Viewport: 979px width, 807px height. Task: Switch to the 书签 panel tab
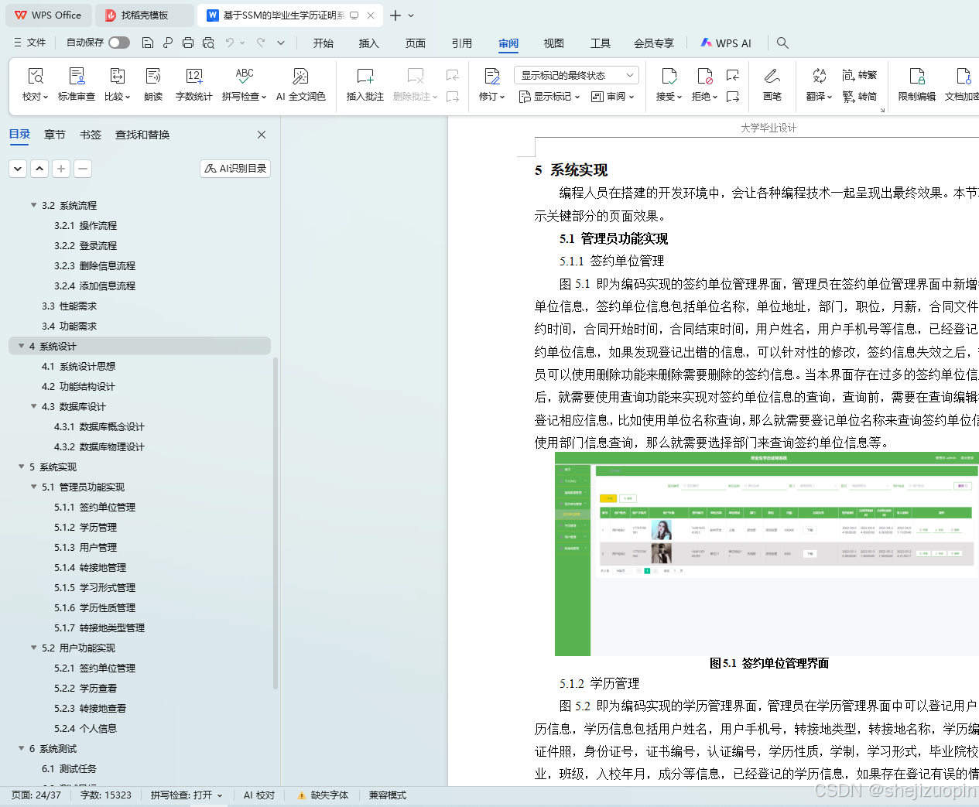click(x=90, y=134)
